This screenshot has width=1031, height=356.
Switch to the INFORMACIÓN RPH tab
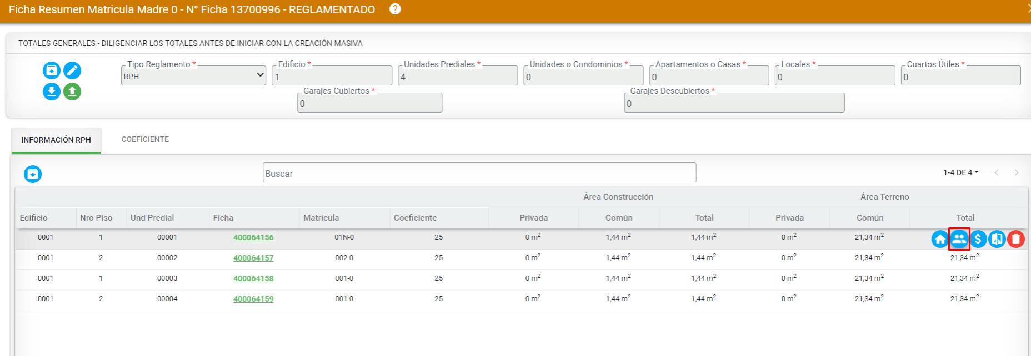point(56,140)
